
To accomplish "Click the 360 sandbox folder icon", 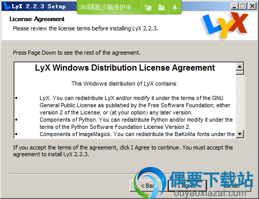I will (x=161, y=7).
